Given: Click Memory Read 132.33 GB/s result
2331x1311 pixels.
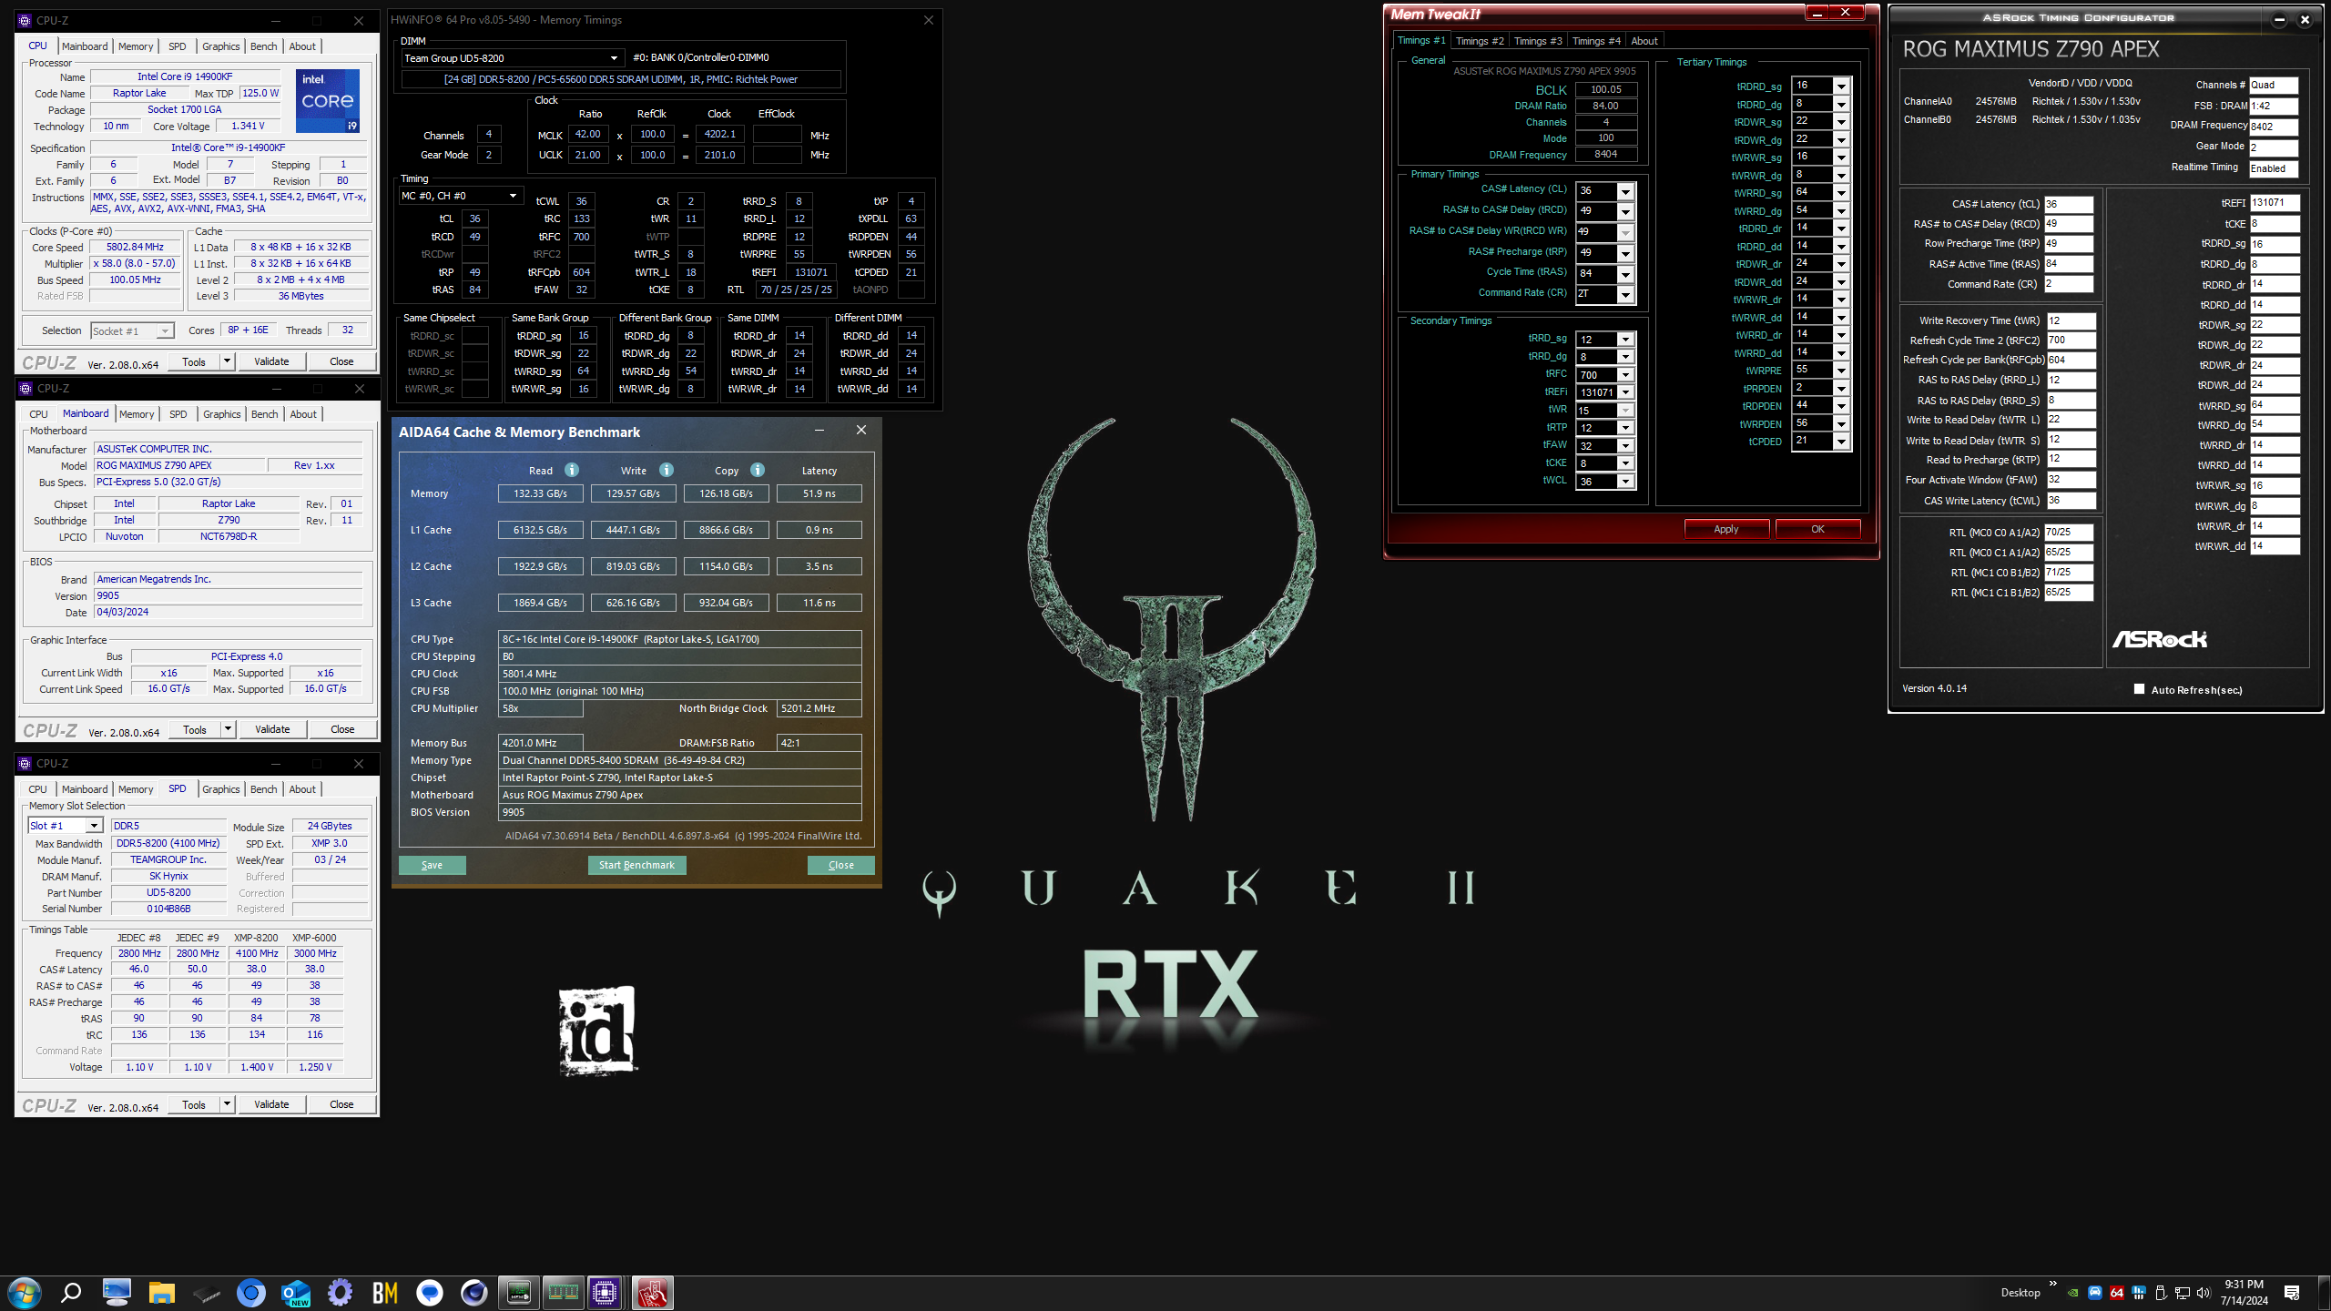Looking at the screenshot, I should click(x=540, y=493).
